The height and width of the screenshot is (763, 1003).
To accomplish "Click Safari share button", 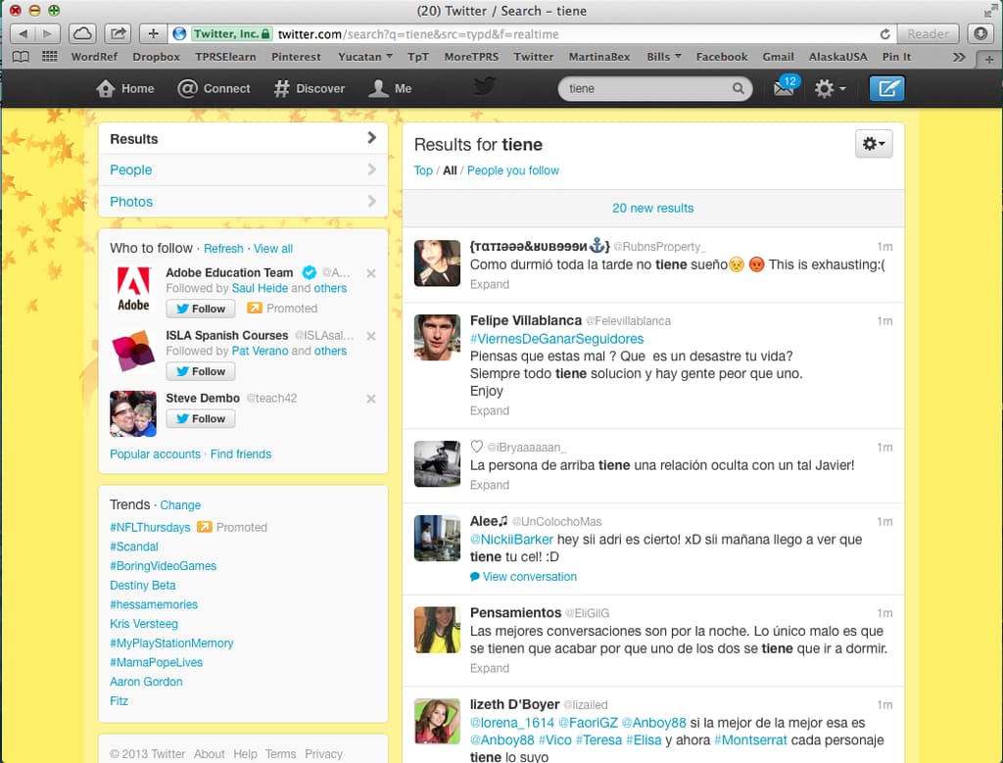I will pyautogui.click(x=118, y=34).
